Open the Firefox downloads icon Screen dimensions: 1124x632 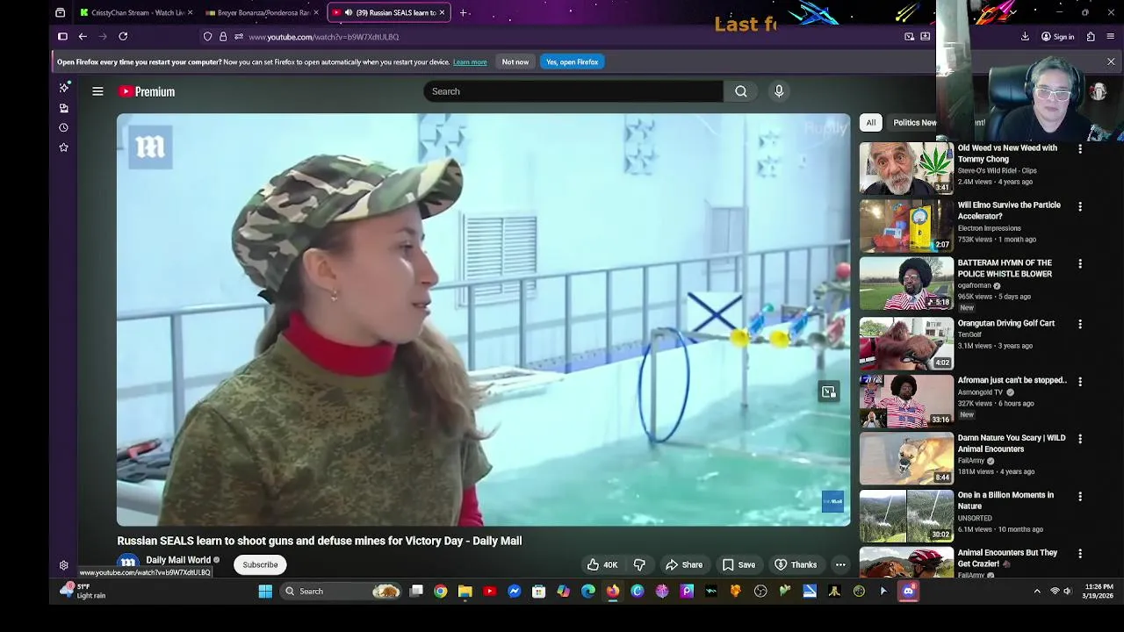(x=1025, y=37)
